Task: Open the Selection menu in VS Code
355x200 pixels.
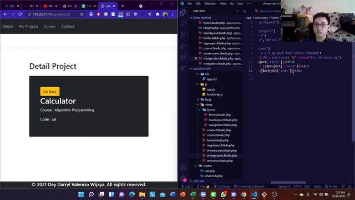Action: [x=210, y=4]
